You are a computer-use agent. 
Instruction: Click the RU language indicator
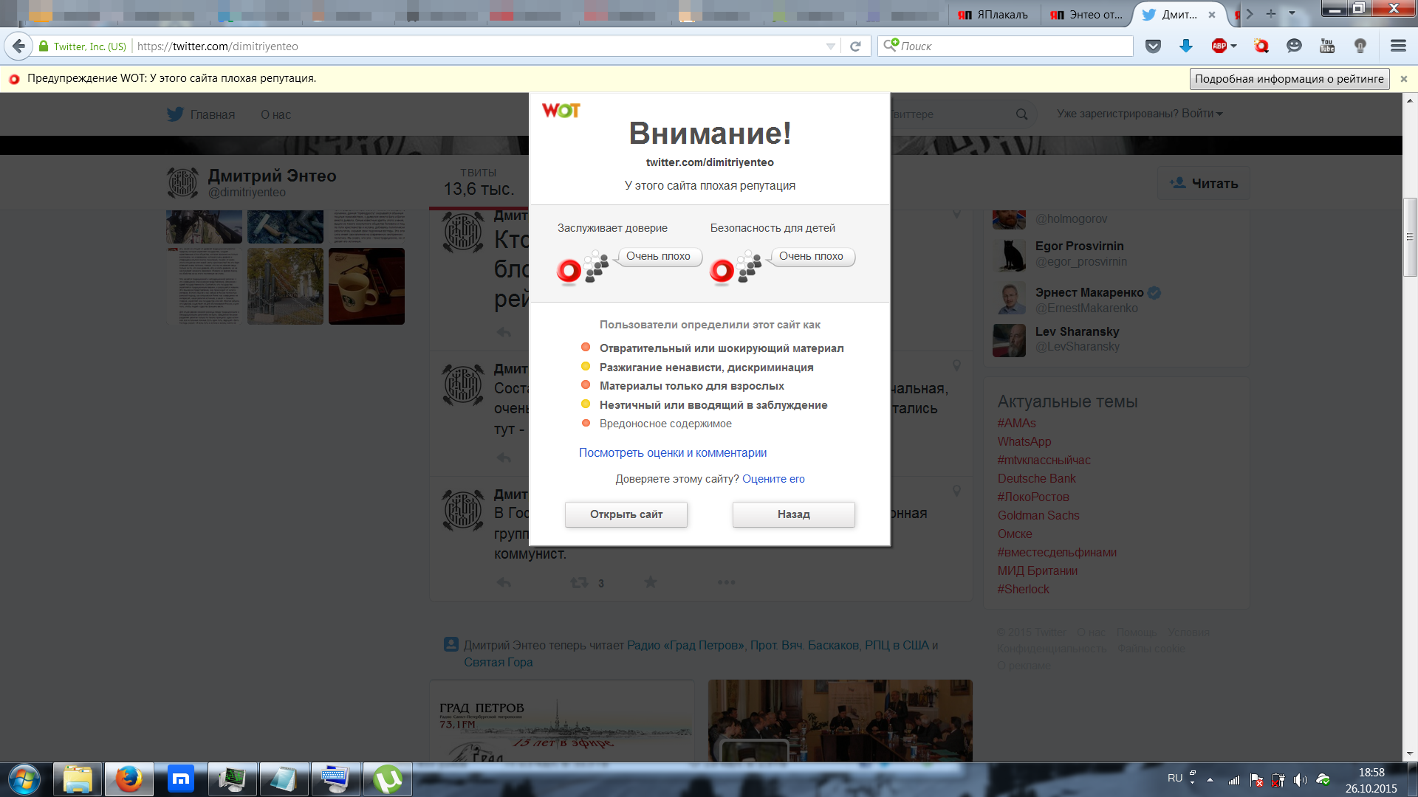pyautogui.click(x=1175, y=779)
